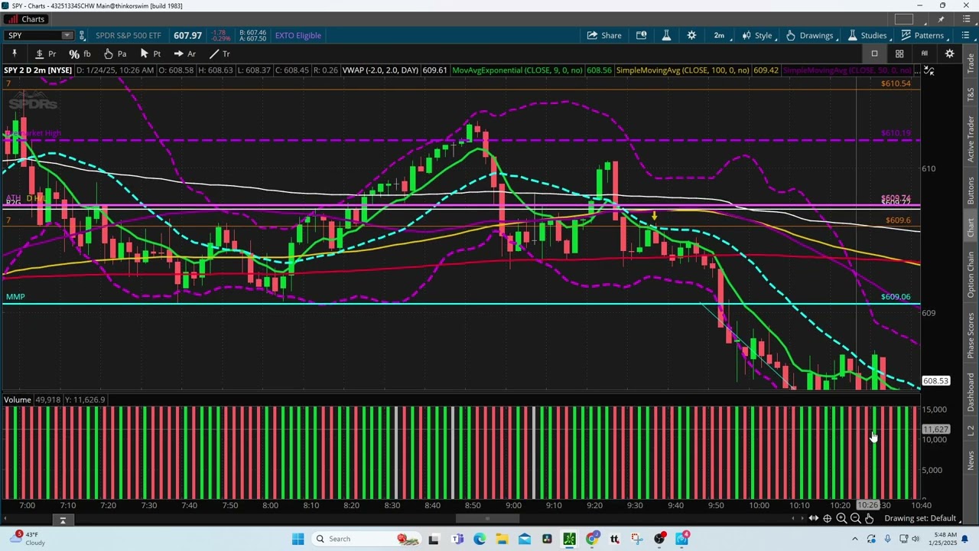Open Microsoft Teams from the taskbar
Image resolution: width=979 pixels, height=551 pixels.
(x=457, y=539)
